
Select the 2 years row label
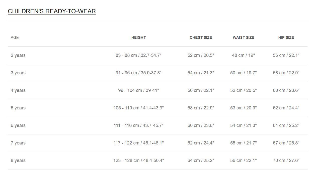coord(18,55)
